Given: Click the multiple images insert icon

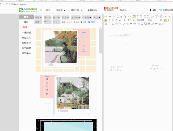Looking at the screenshot, I should point(145,24).
